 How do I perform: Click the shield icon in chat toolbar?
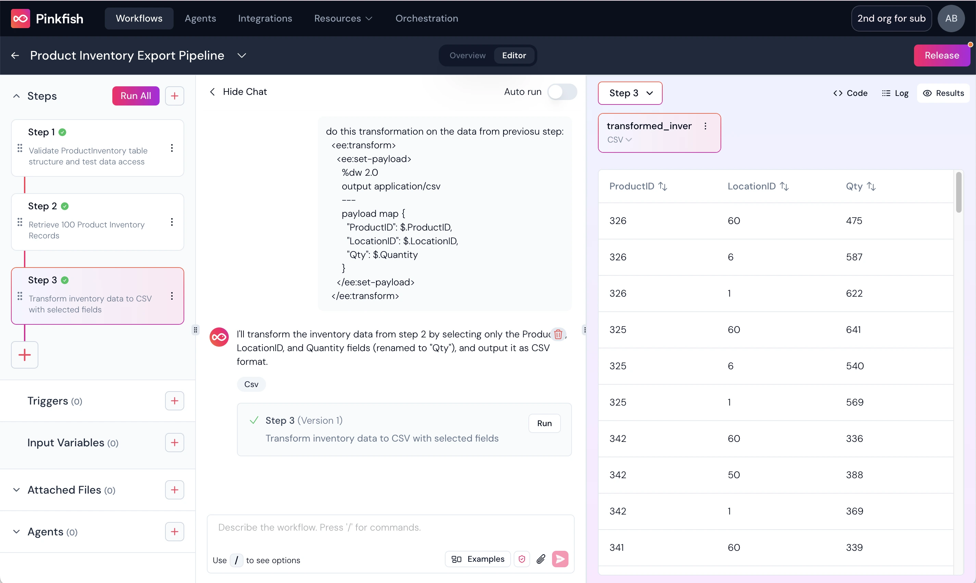pyautogui.click(x=522, y=559)
